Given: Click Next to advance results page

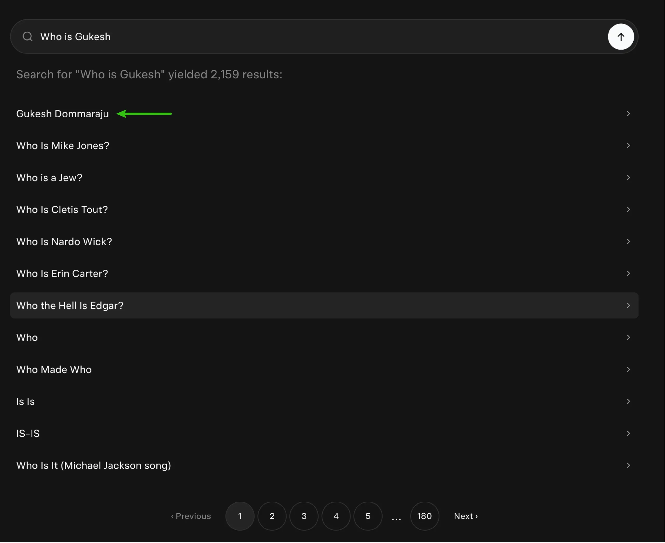Looking at the screenshot, I should click(465, 516).
